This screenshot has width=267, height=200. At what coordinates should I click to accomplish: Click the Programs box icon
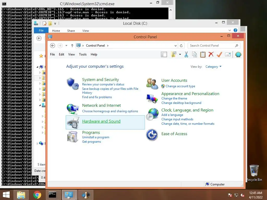point(73,137)
